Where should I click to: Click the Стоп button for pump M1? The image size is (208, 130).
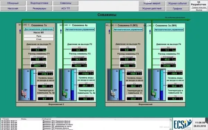(x=39, y=39)
